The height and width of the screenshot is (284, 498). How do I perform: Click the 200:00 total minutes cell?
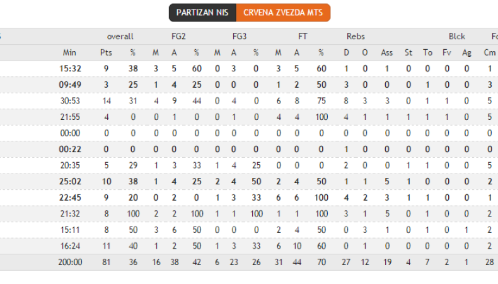[69, 262]
